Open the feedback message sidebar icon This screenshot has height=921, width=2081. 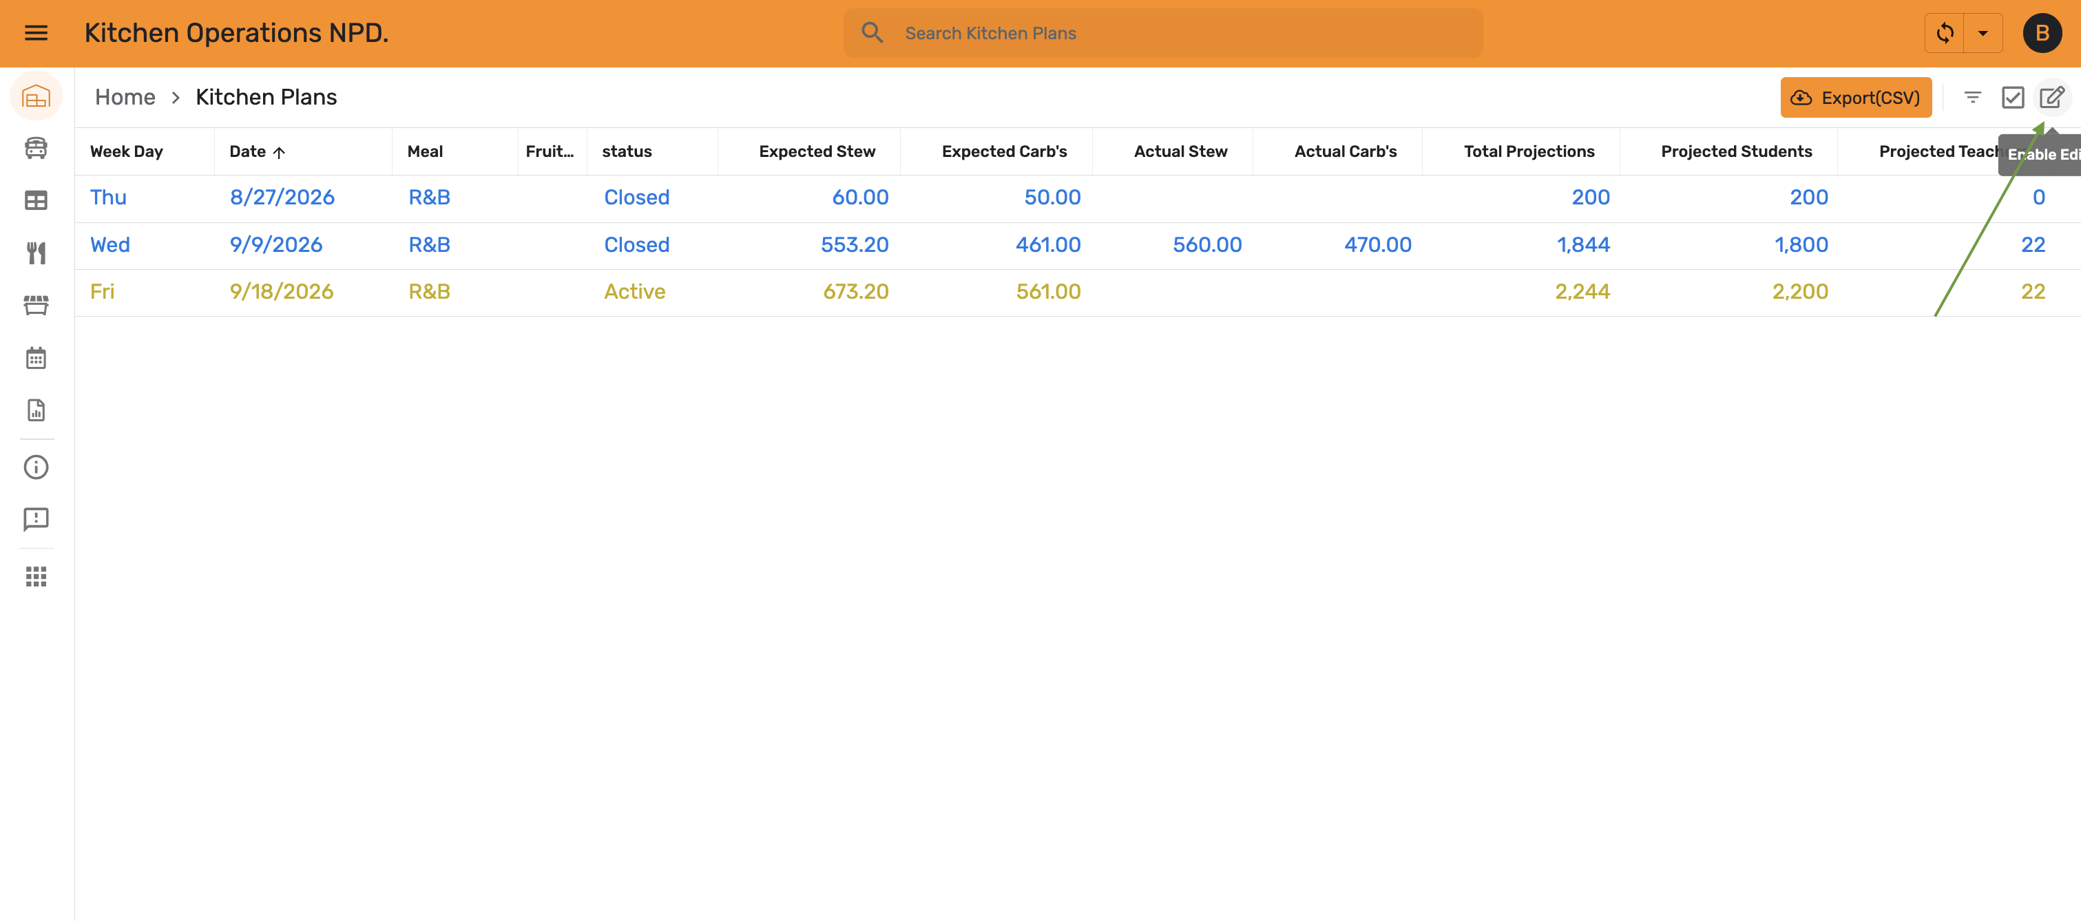pyautogui.click(x=36, y=519)
